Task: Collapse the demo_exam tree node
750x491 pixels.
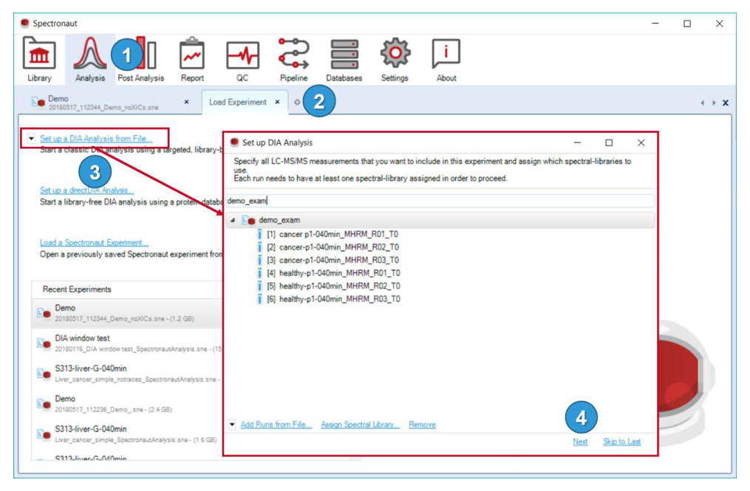Action: click(233, 221)
